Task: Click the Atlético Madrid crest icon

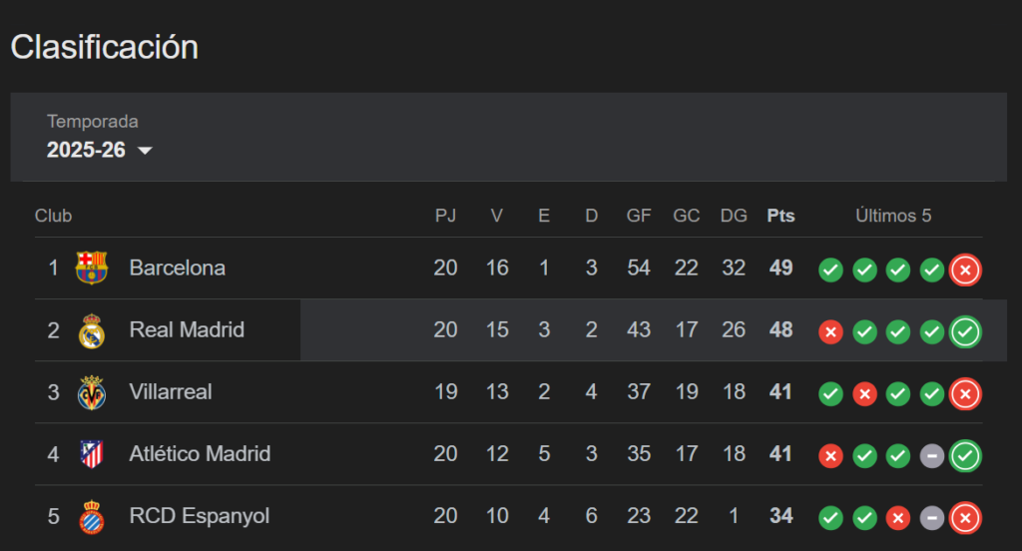Action: tap(91, 454)
